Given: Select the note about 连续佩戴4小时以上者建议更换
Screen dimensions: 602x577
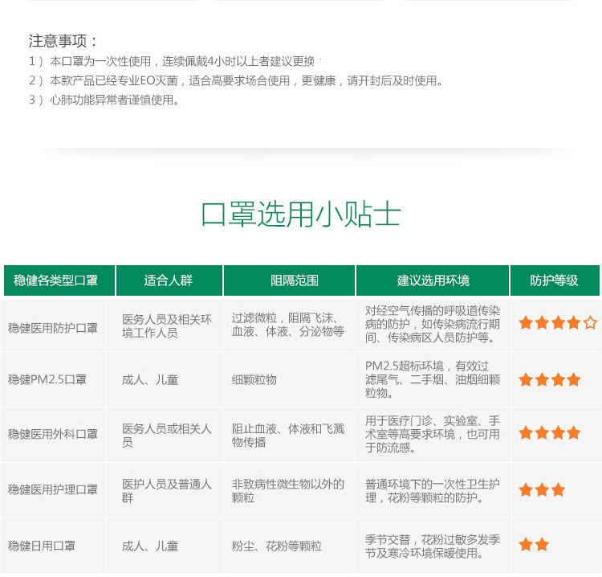Looking at the screenshot, I should pyautogui.click(x=172, y=61).
